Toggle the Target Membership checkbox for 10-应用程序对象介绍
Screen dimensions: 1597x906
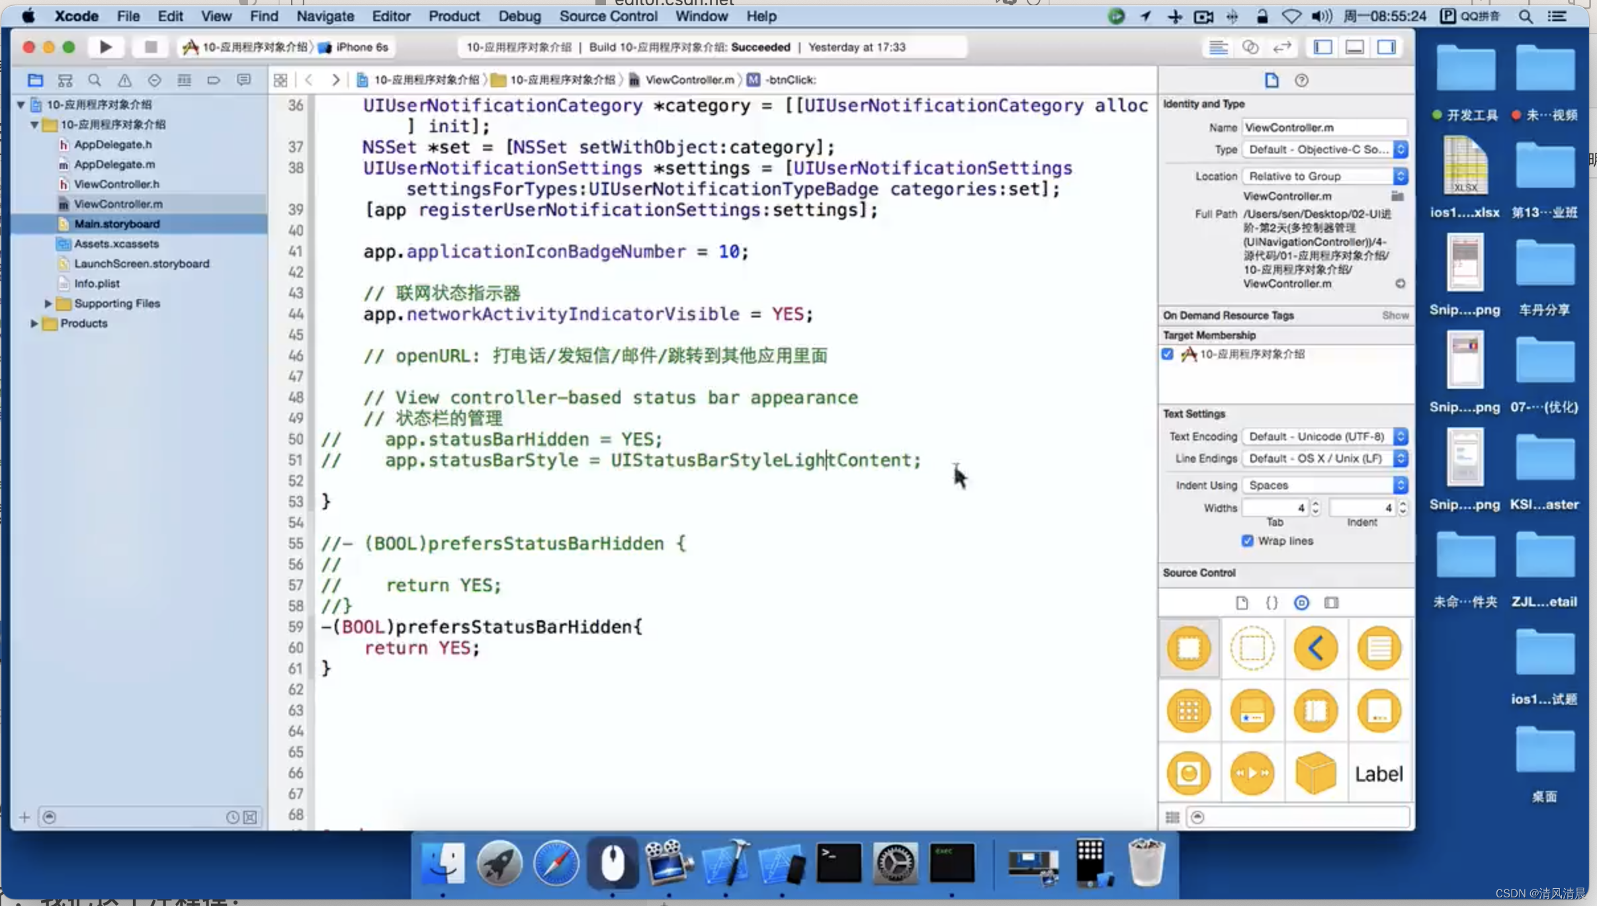(1167, 353)
